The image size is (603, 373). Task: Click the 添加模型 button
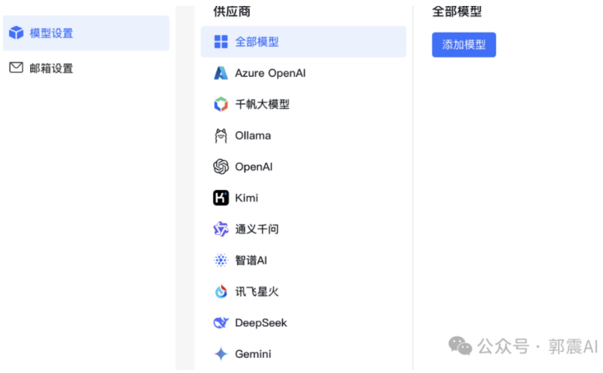click(464, 45)
